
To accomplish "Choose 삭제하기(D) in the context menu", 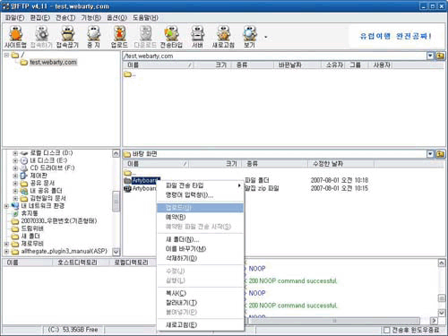I will [200, 258].
